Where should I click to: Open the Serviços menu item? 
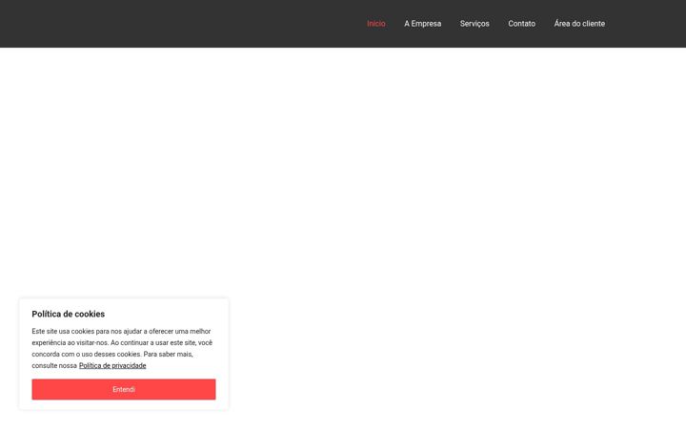[x=474, y=24]
